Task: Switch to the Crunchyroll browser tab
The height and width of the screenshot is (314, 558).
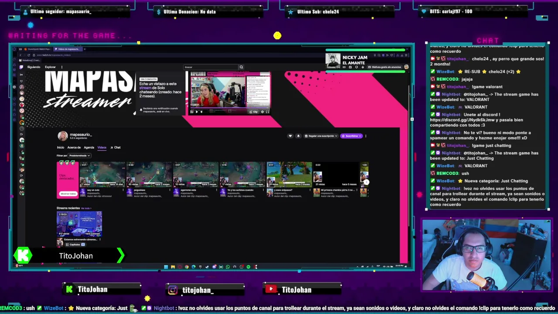Action: [38, 49]
